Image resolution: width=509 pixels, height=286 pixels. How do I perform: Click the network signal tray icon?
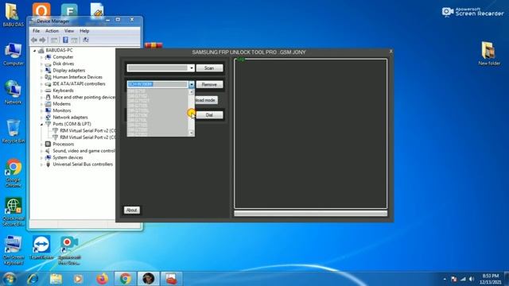463,279
